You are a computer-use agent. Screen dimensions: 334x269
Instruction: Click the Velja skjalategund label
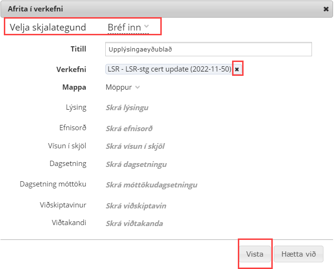point(48,27)
